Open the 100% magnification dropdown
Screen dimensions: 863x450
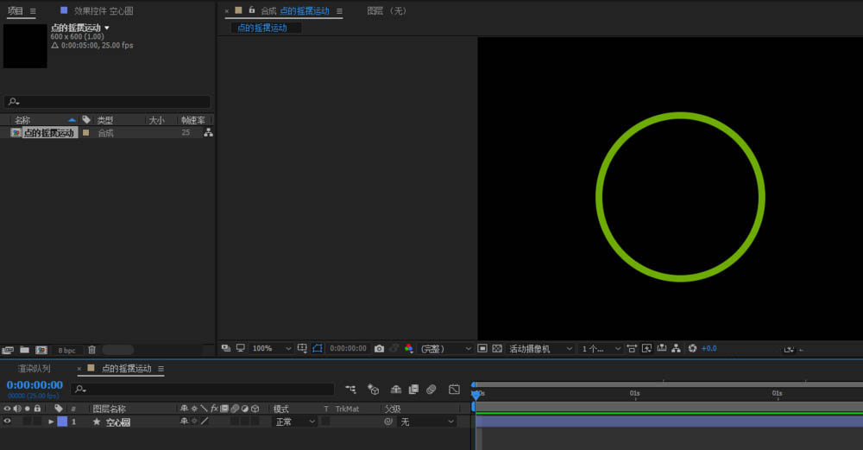tap(270, 349)
